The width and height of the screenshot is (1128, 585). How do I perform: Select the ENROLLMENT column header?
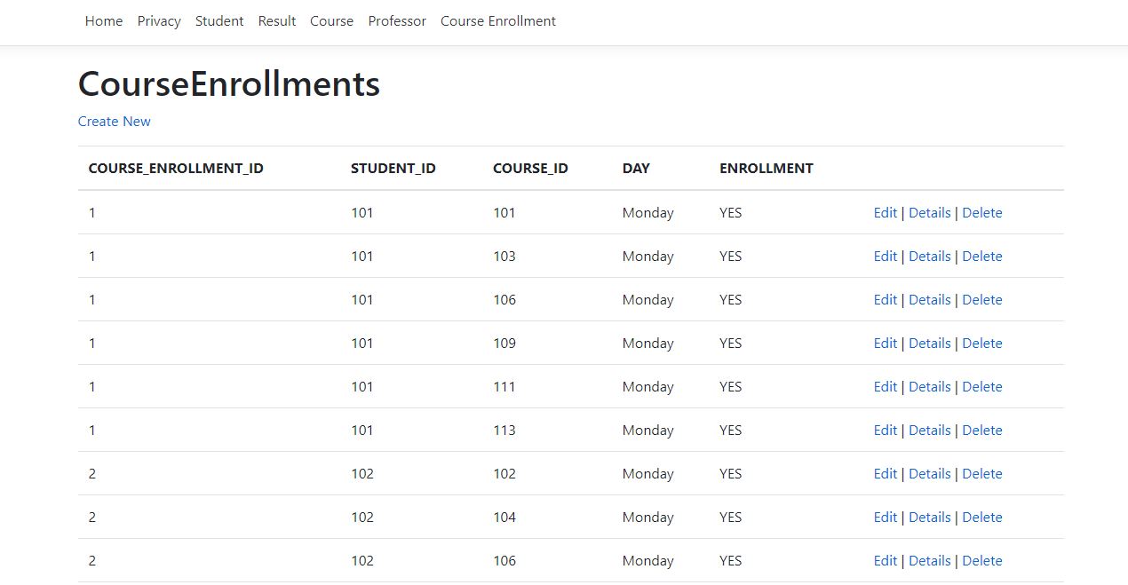pyautogui.click(x=766, y=168)
